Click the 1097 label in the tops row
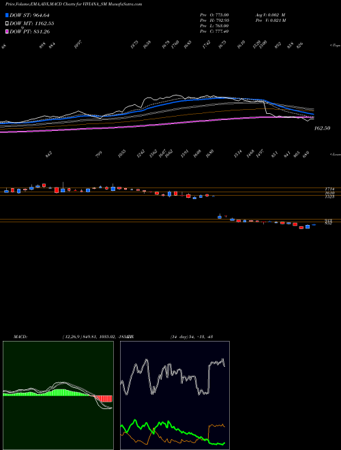Image resolution: width=341 pixels, height=450 pixels. (x=78, y=44)
